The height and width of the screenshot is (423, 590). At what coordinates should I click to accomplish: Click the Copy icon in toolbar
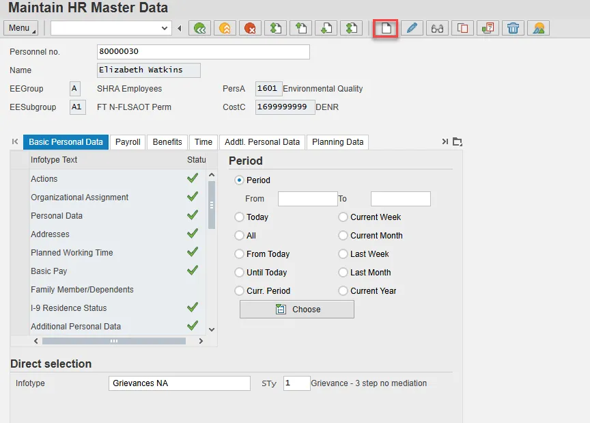tap(463, 28)
